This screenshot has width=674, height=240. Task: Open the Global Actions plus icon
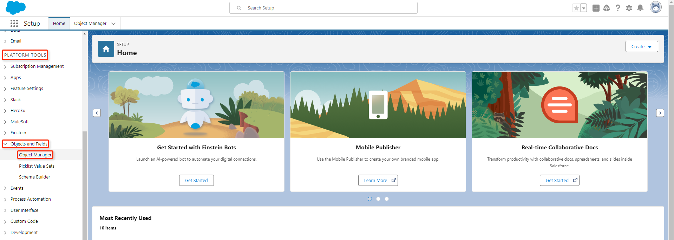point(596,8)
